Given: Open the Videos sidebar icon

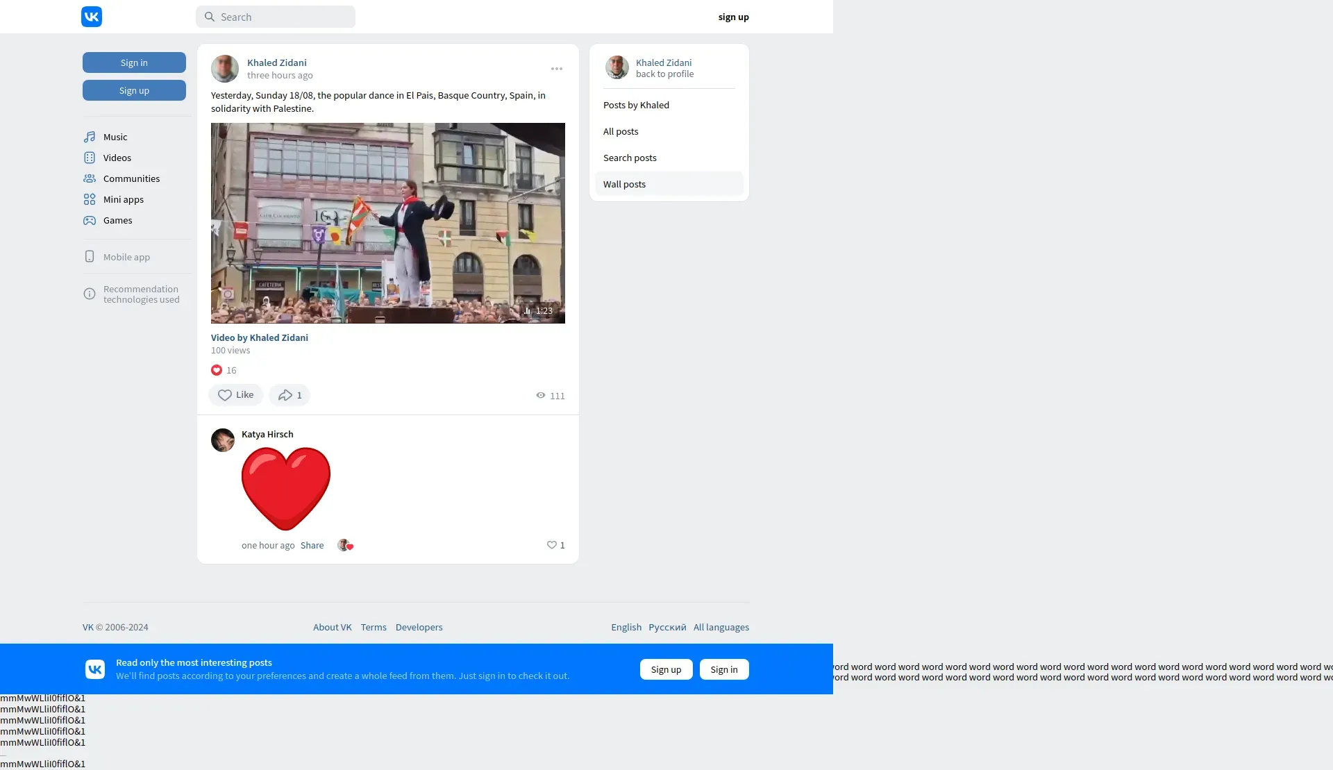Looking at the screenshot, I should [90, 158].
